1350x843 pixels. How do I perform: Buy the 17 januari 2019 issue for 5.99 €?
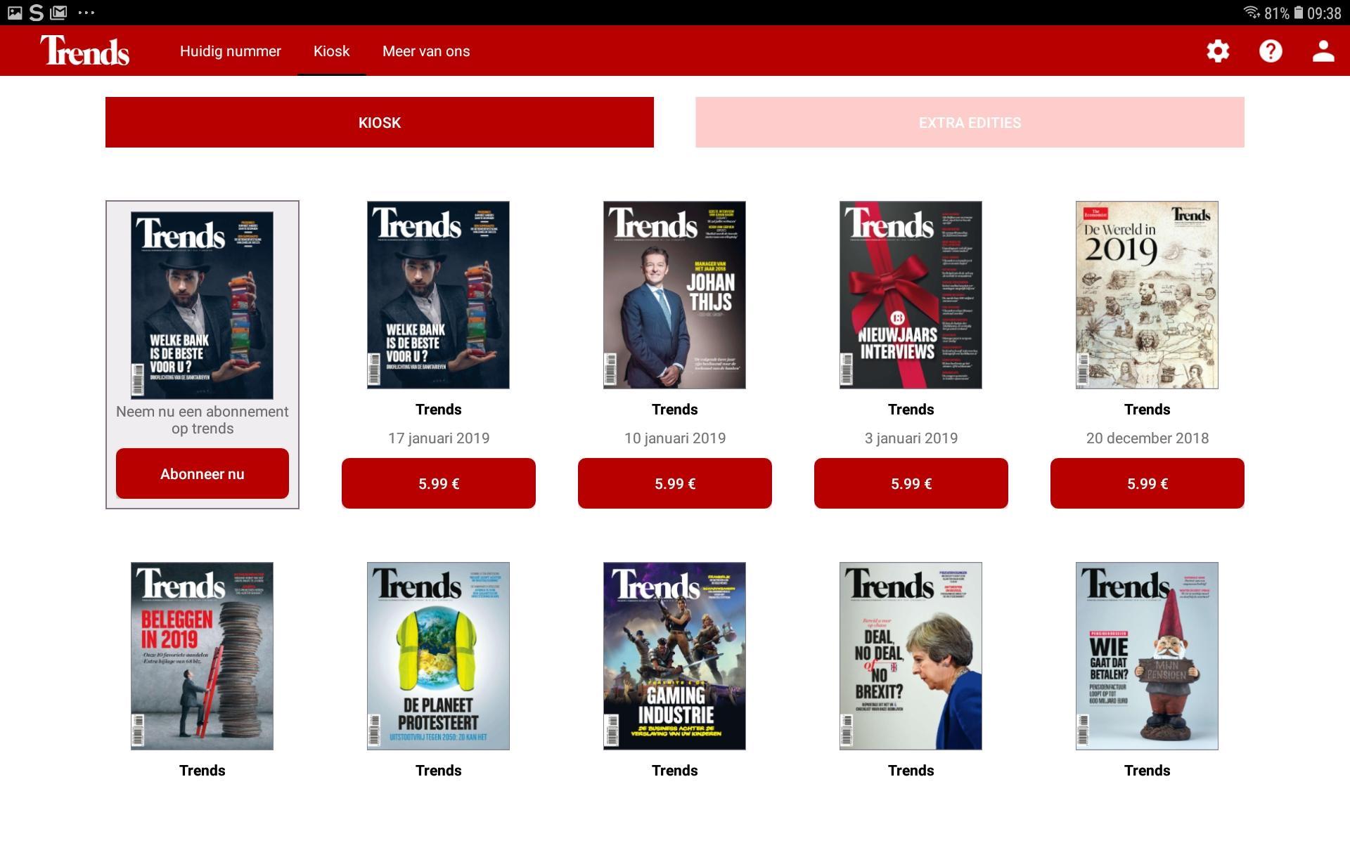click(439, 483)
